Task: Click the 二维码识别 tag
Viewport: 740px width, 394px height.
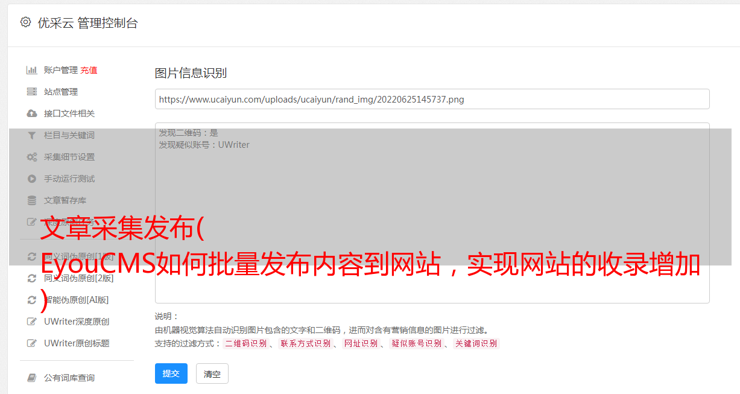Action: pyautogui.click(x=246, y=343)
